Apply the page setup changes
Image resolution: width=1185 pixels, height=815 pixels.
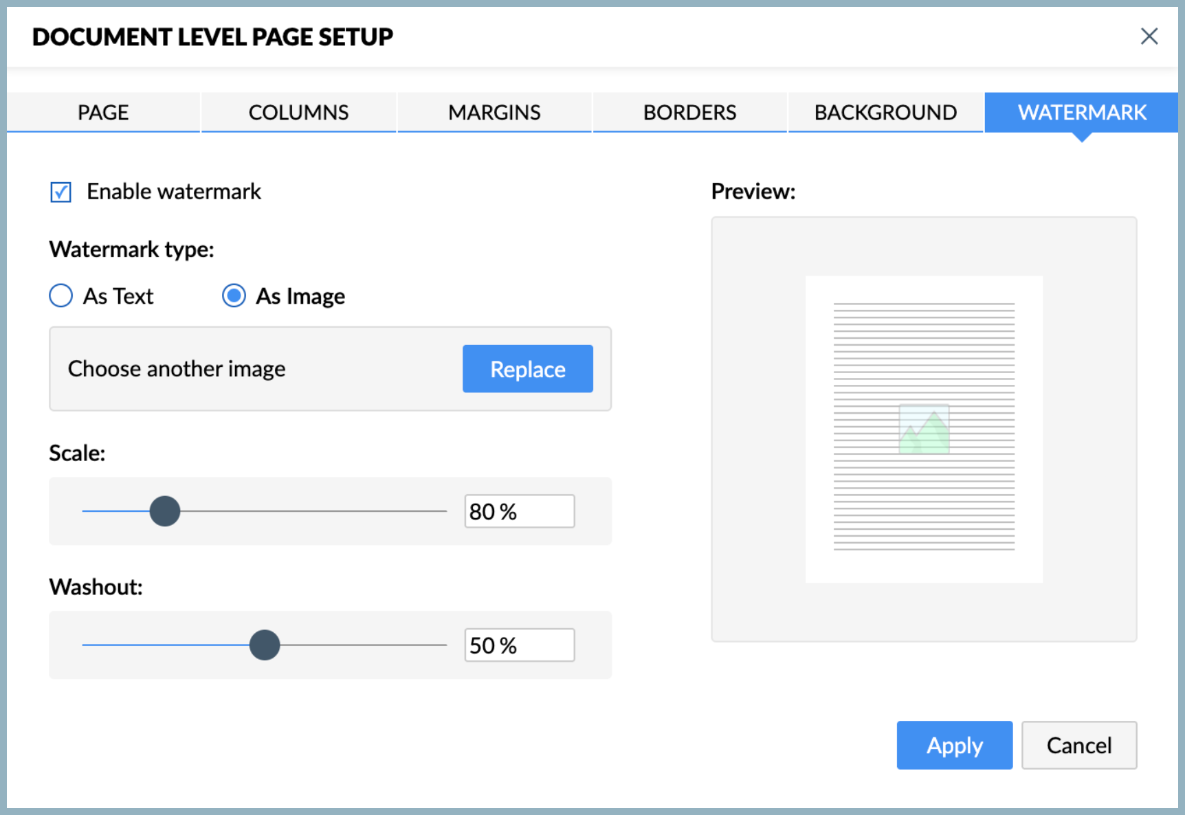(954, 745)
